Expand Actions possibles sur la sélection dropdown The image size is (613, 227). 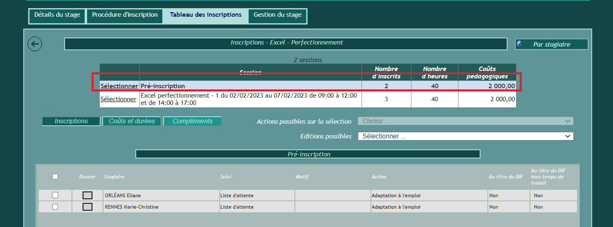[x=465, y=121]
